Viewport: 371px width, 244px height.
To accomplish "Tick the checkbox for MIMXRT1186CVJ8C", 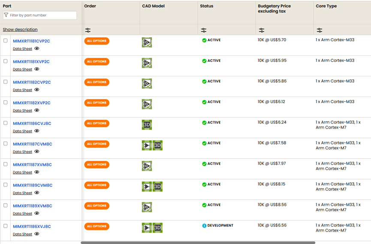I will 6,123.
